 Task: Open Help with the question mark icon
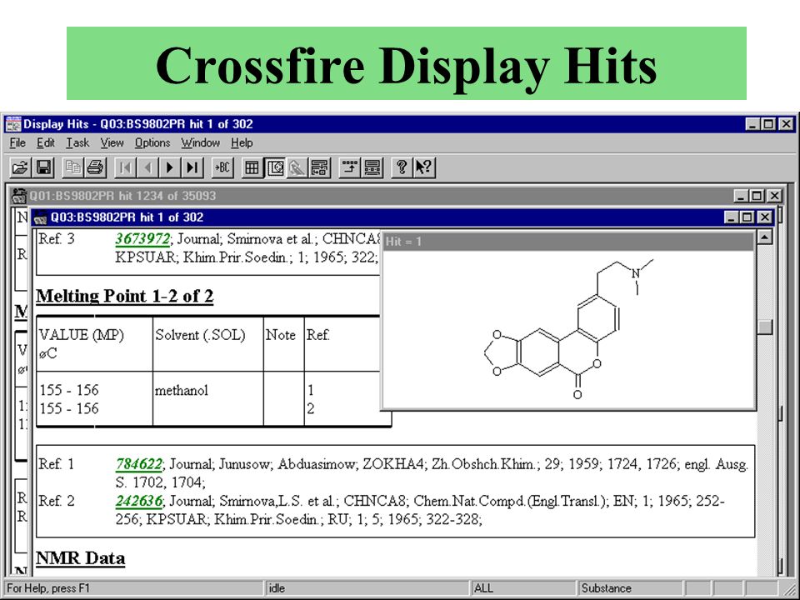[402, 167]
